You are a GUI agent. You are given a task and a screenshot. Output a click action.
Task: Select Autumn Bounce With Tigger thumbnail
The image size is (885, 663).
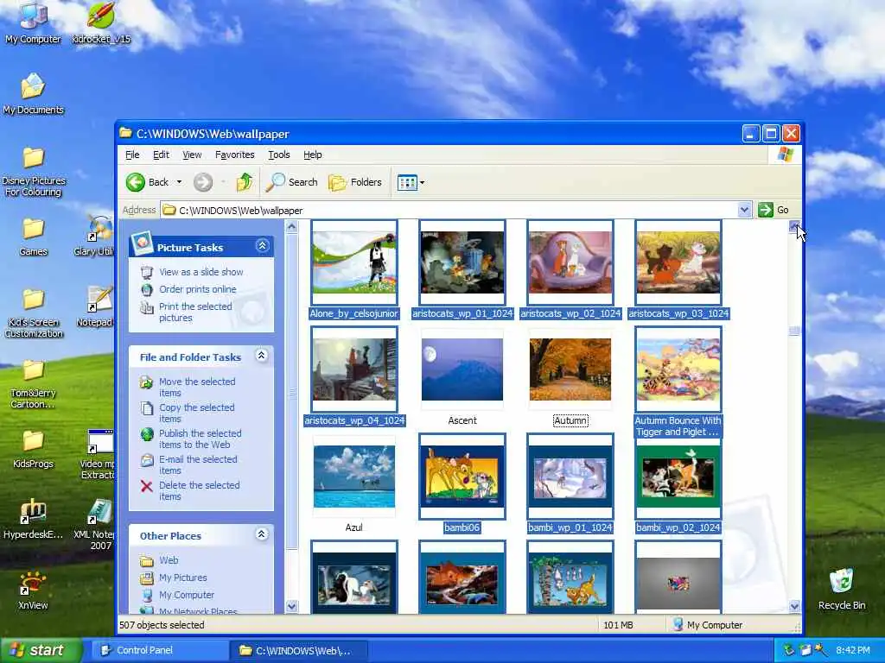point(678,369)
